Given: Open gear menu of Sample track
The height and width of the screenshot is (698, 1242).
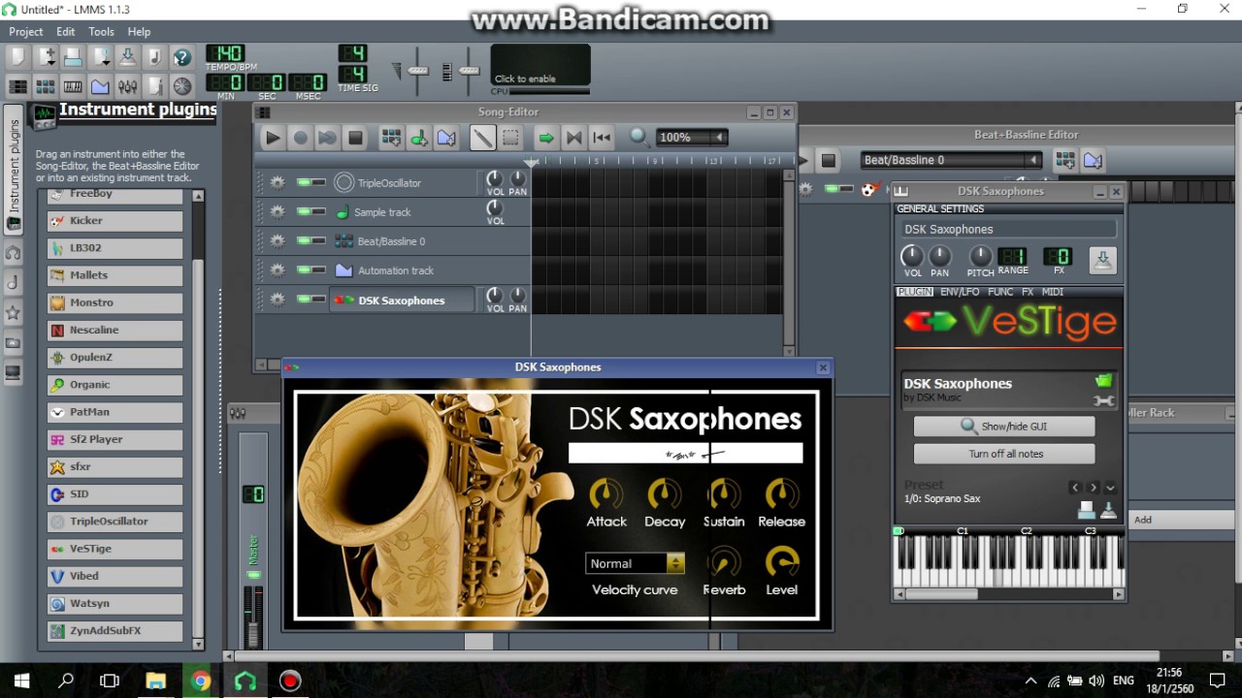Looking at the screenshot, I should point(278,211).
